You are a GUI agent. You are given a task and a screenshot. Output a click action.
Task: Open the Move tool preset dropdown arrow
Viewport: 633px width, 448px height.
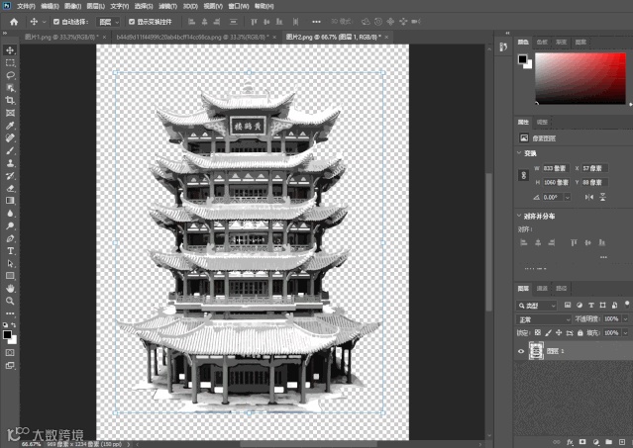coord(44,22)
